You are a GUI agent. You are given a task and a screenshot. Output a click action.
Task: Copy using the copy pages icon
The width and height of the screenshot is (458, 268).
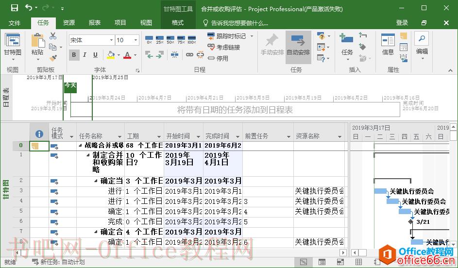53,47
